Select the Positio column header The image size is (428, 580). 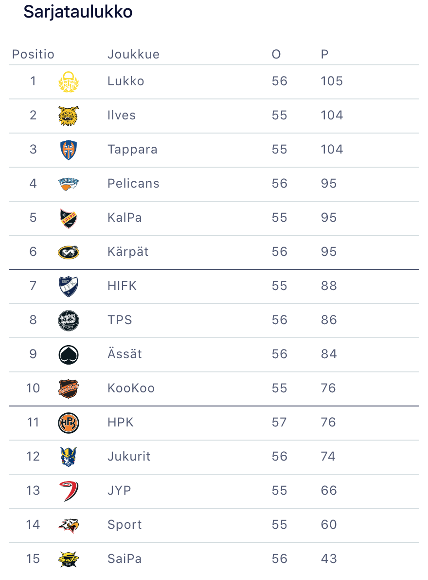[x=33, y=54]
